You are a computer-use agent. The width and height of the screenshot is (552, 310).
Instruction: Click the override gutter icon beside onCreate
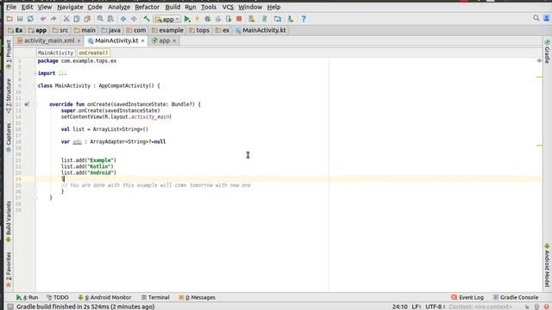(27, 104)
